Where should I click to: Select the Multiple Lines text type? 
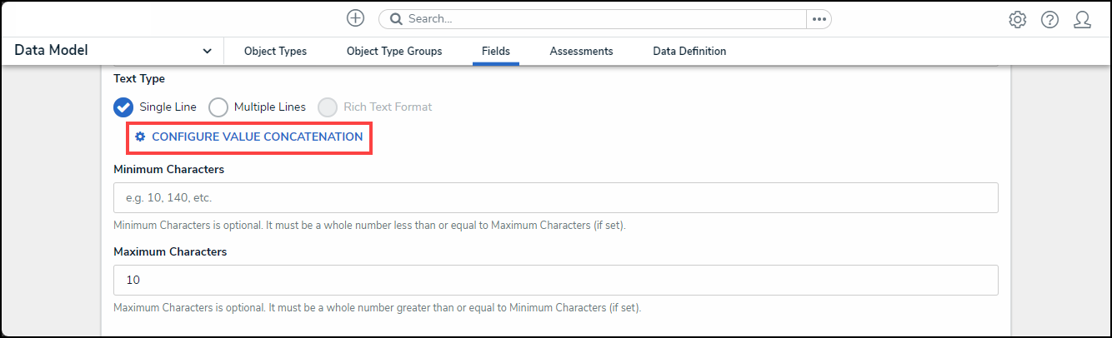[218, 107]
